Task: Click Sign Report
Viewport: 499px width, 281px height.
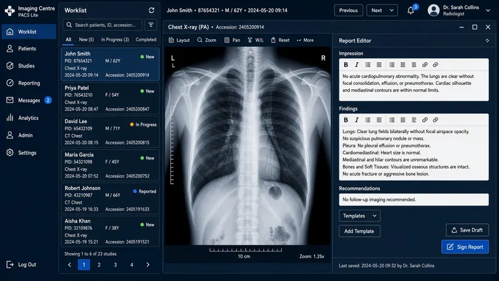Action: click(x=465, y=247)
